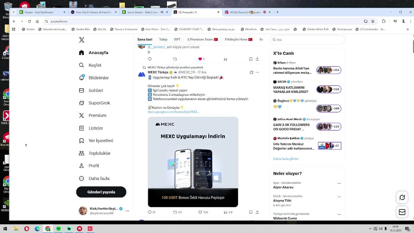
Task: Open account menu dots next to profile
Action: pyautogui.click(x=127, y=211)
